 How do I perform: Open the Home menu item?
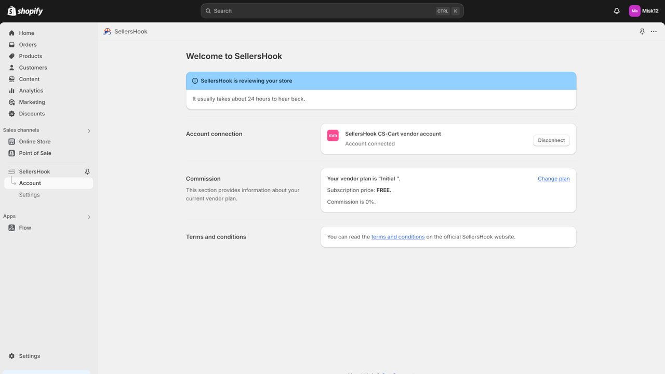(x=49, y=33)
